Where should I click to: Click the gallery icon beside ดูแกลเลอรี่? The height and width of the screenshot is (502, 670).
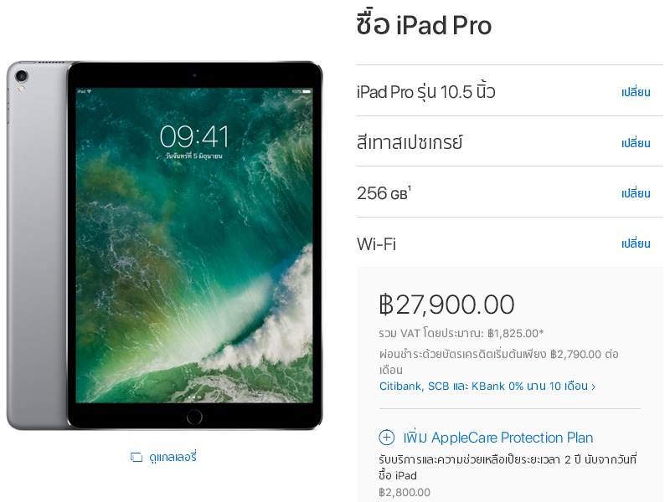click(137, 457)
